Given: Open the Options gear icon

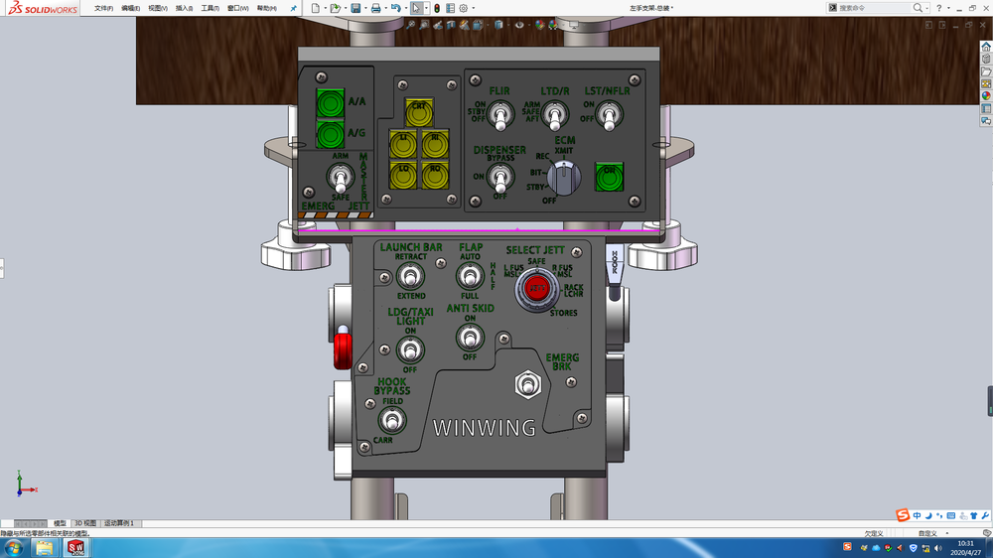Looking at the screenshot, I should (x=464, y=8).
